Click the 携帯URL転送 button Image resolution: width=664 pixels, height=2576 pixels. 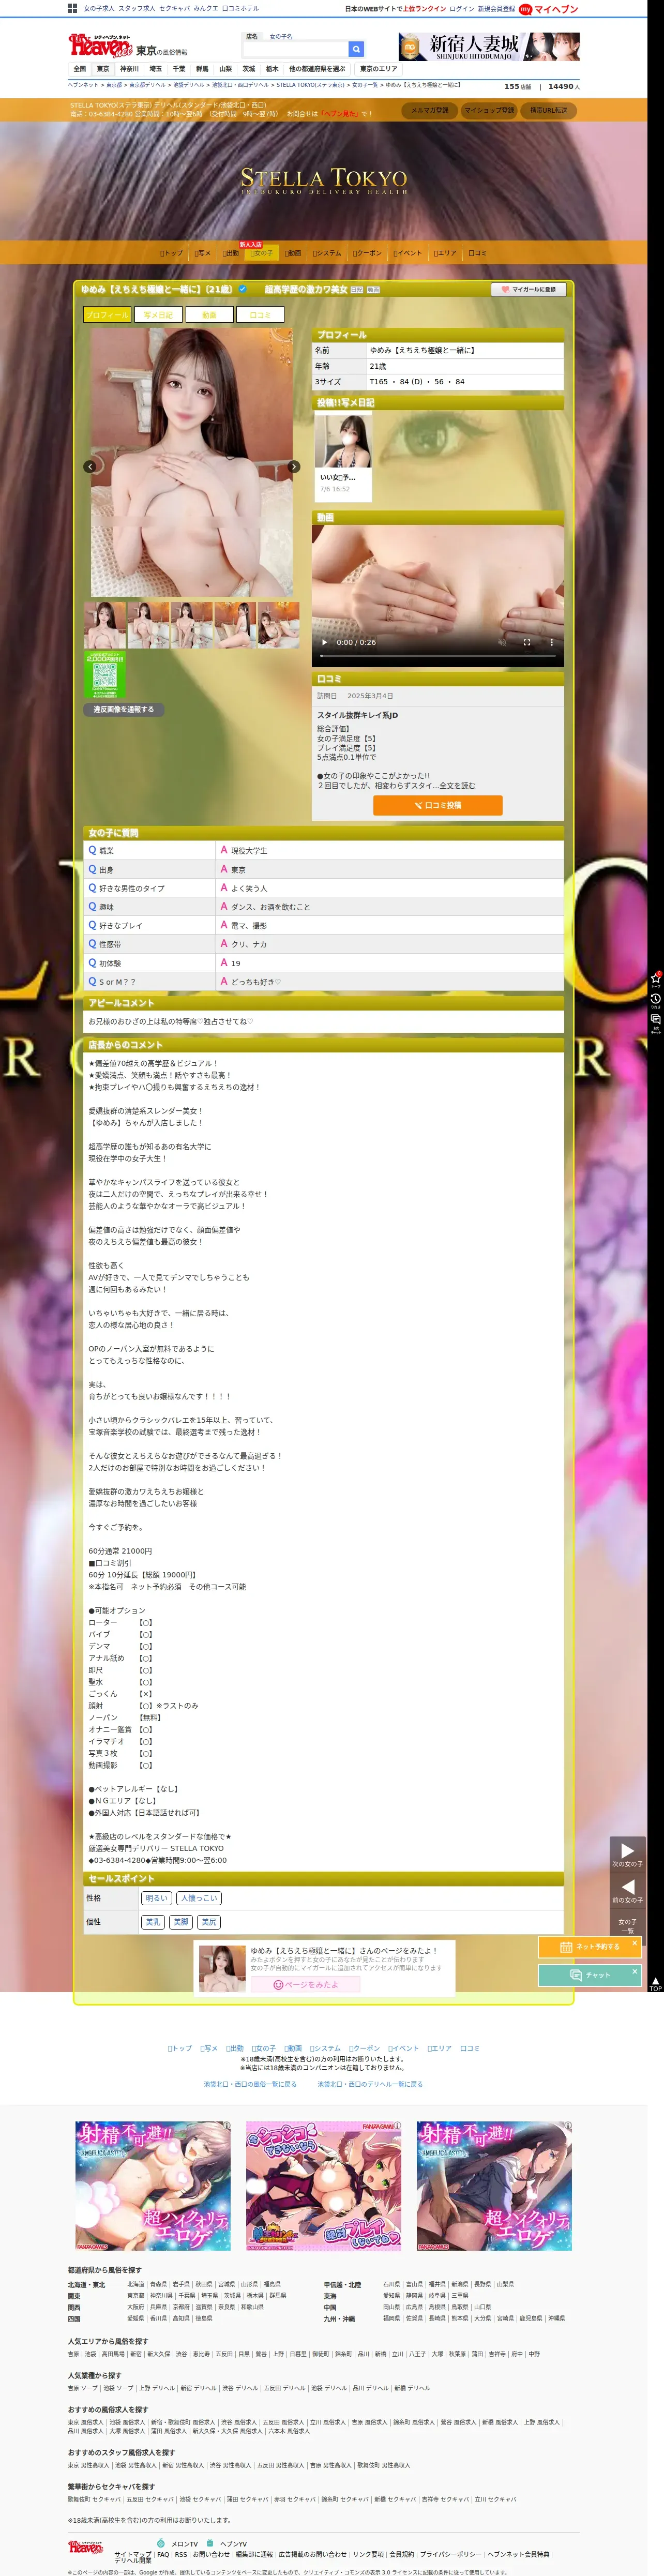point(549,110)
